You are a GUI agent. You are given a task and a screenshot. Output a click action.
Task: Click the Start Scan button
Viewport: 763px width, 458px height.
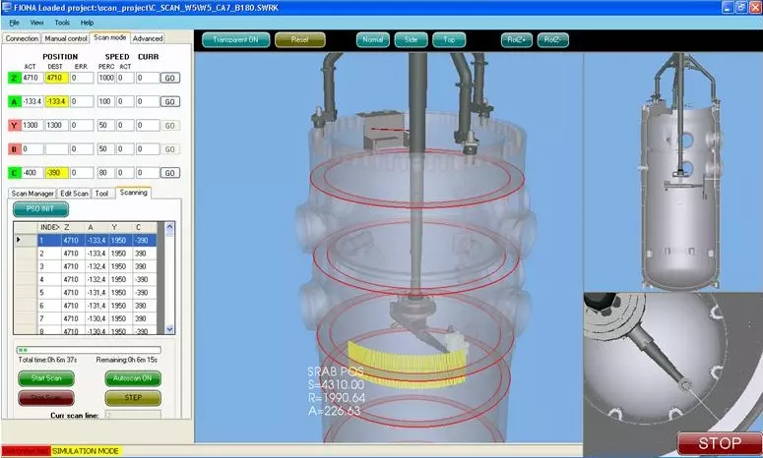pyautogui.click(x=45, y=378)
